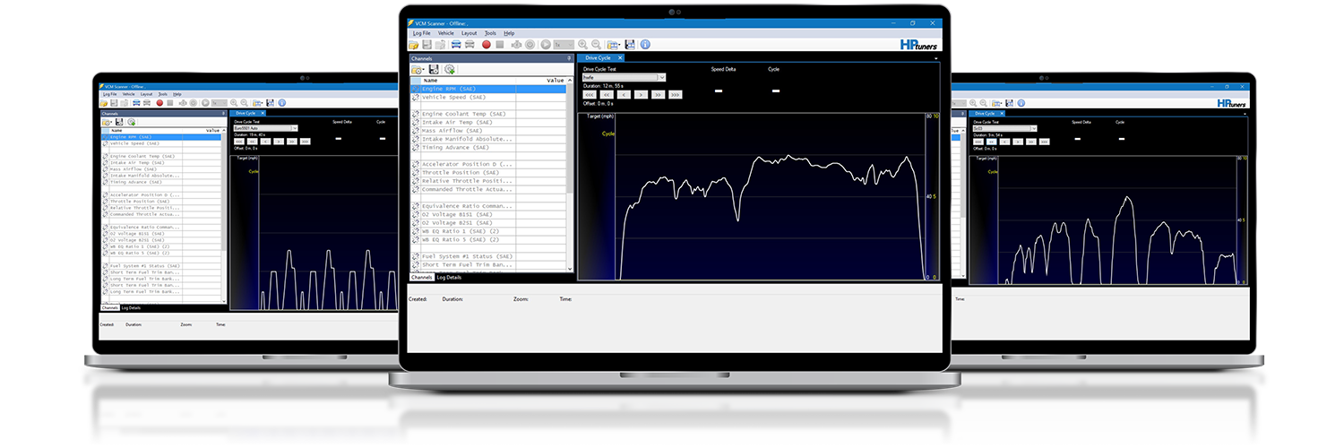This screenshot has height=448, width=1344.
Task: Click the zoom in magnifier icon
Action: tap(582, 44)
